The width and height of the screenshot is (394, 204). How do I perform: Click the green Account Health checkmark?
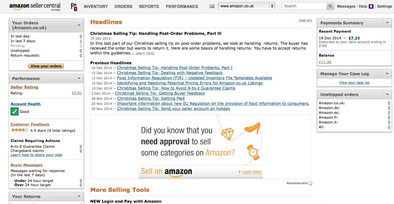14,111
